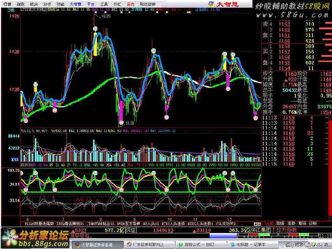The image size is (332, 249).
Task: Click the 1349103 index value in status bar
Action: click(163, 230)
